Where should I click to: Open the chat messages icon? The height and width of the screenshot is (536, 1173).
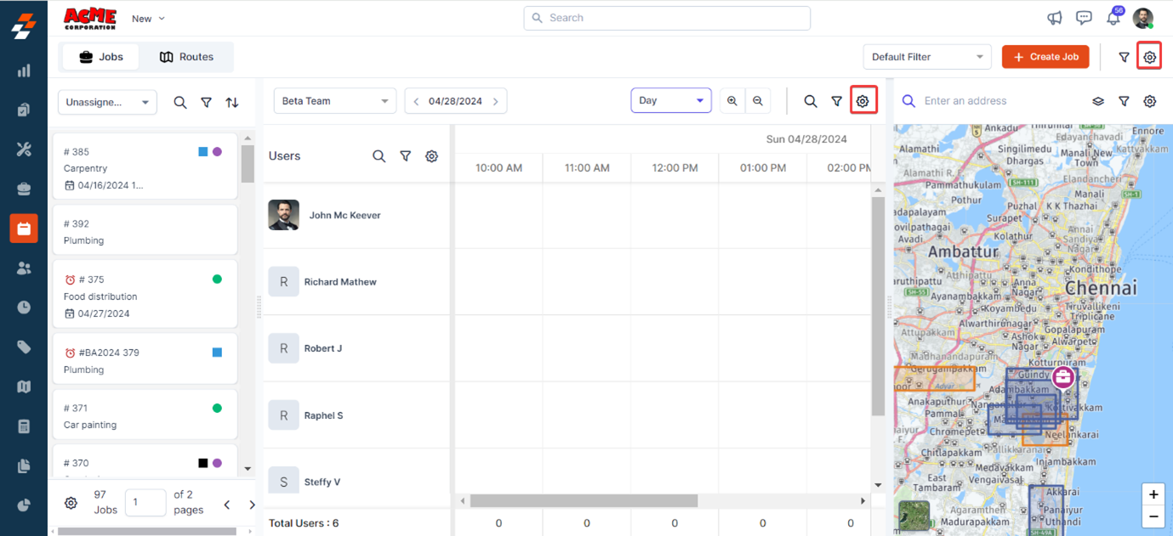click(1084, 18)
